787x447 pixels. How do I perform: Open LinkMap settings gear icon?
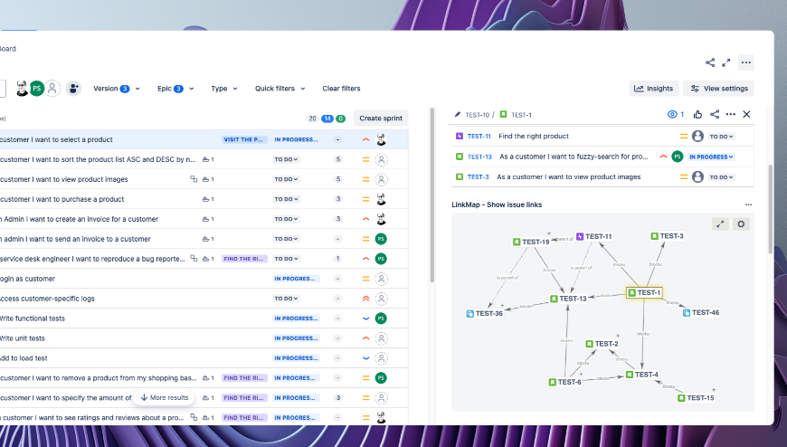741,224
